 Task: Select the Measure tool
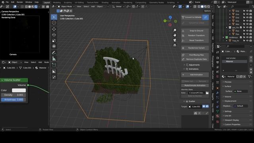54,58
